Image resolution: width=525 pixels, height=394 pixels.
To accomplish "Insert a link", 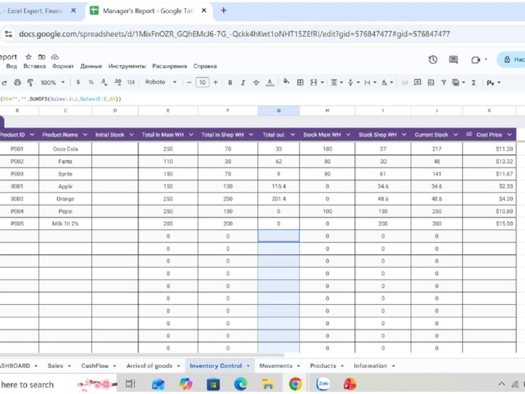I will click(x=404, y=82).
